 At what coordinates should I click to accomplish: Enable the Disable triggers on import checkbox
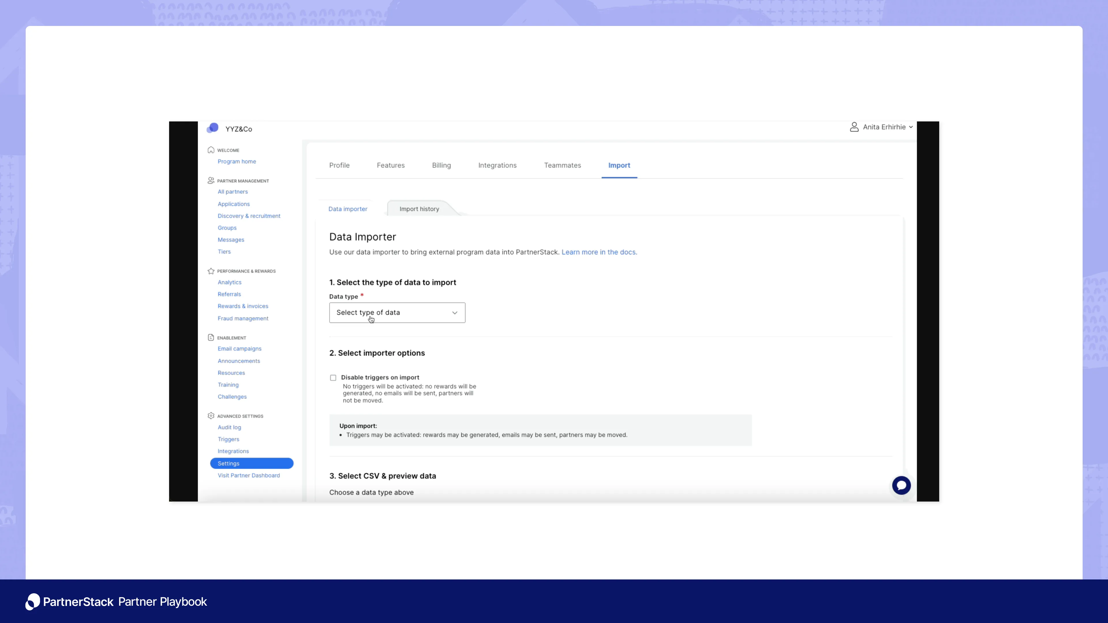(333, 378)
